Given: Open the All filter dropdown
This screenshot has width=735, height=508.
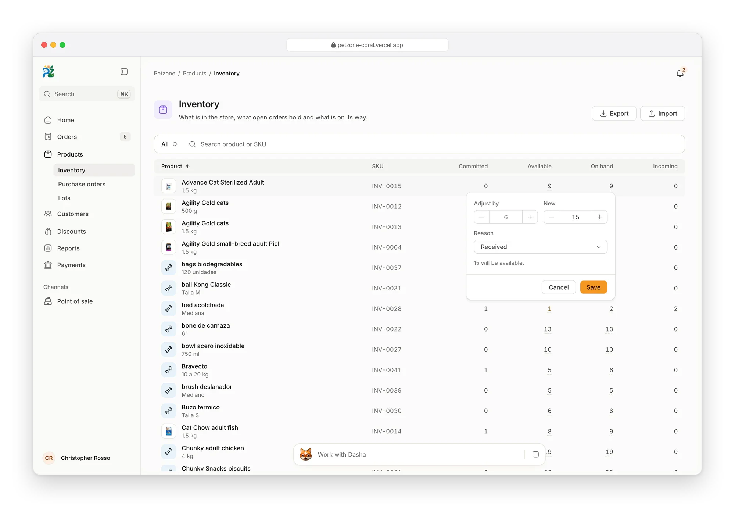Looking at the screenshot, I should (x=169, y=144).
